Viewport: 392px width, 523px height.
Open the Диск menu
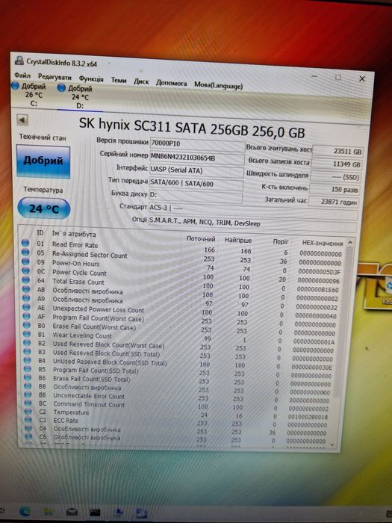click(141, 81)
